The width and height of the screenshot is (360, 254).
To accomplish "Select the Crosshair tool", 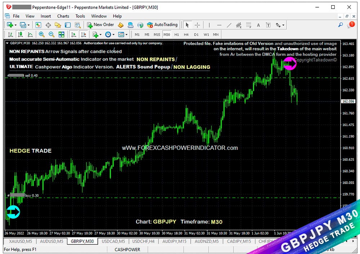I will click(x=197, y=25).
